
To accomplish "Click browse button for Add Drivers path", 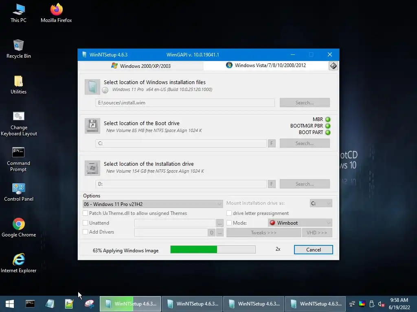I will (219, 233).
